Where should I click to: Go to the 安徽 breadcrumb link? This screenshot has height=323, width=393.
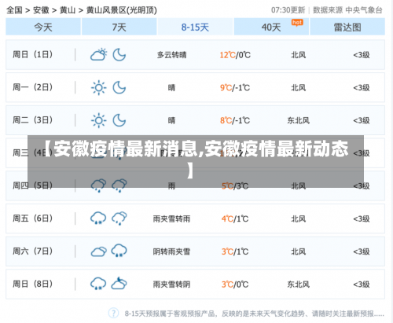[x=41, y=10]
